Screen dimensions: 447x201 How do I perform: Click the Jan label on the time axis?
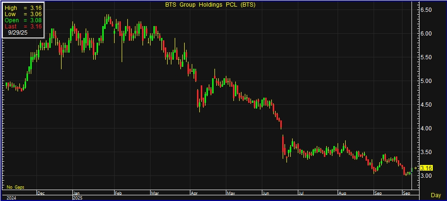pos(76,193)
